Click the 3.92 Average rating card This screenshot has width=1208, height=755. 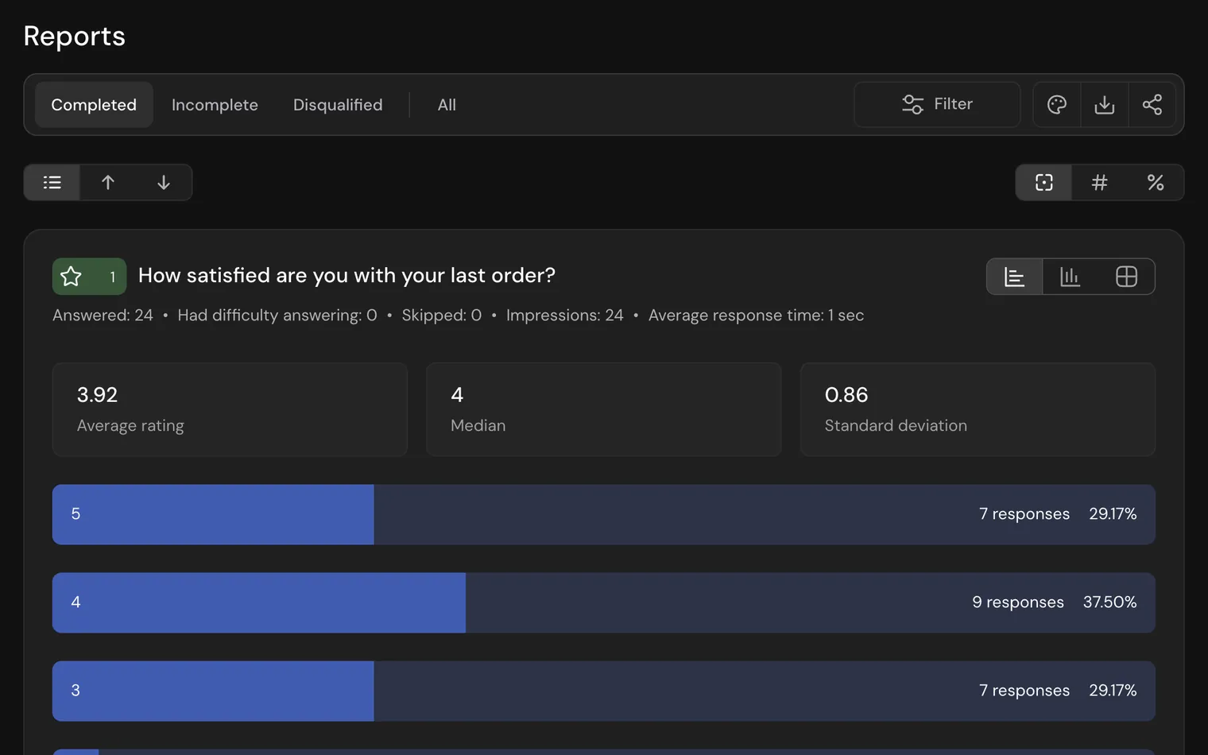pyautogui.click(x=230, y=409)
